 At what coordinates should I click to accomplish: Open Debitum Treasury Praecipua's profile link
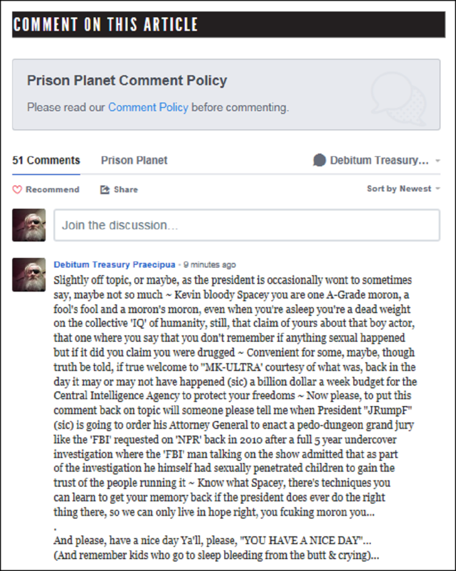pos(114,265)
